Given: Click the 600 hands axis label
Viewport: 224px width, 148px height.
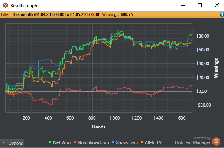Looking at the screenshot, I should (x=70, y=118).
